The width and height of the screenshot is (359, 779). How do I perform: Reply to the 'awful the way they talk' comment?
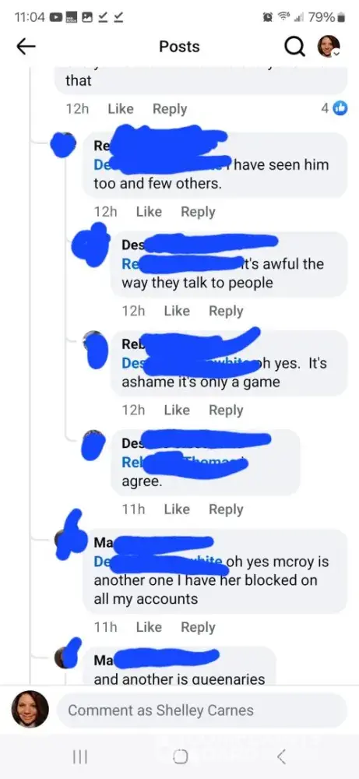click(226, 311)
